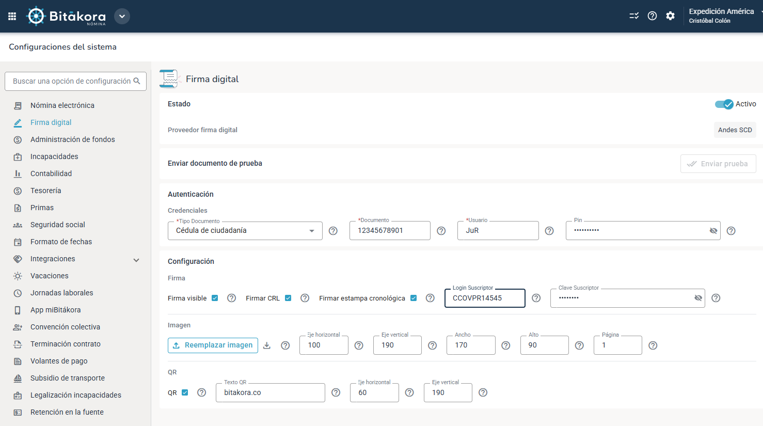The width and height of the screenshot is (763, 426).
Task: Show help for Clave Suscriptor
Action: tap(716, 298)
